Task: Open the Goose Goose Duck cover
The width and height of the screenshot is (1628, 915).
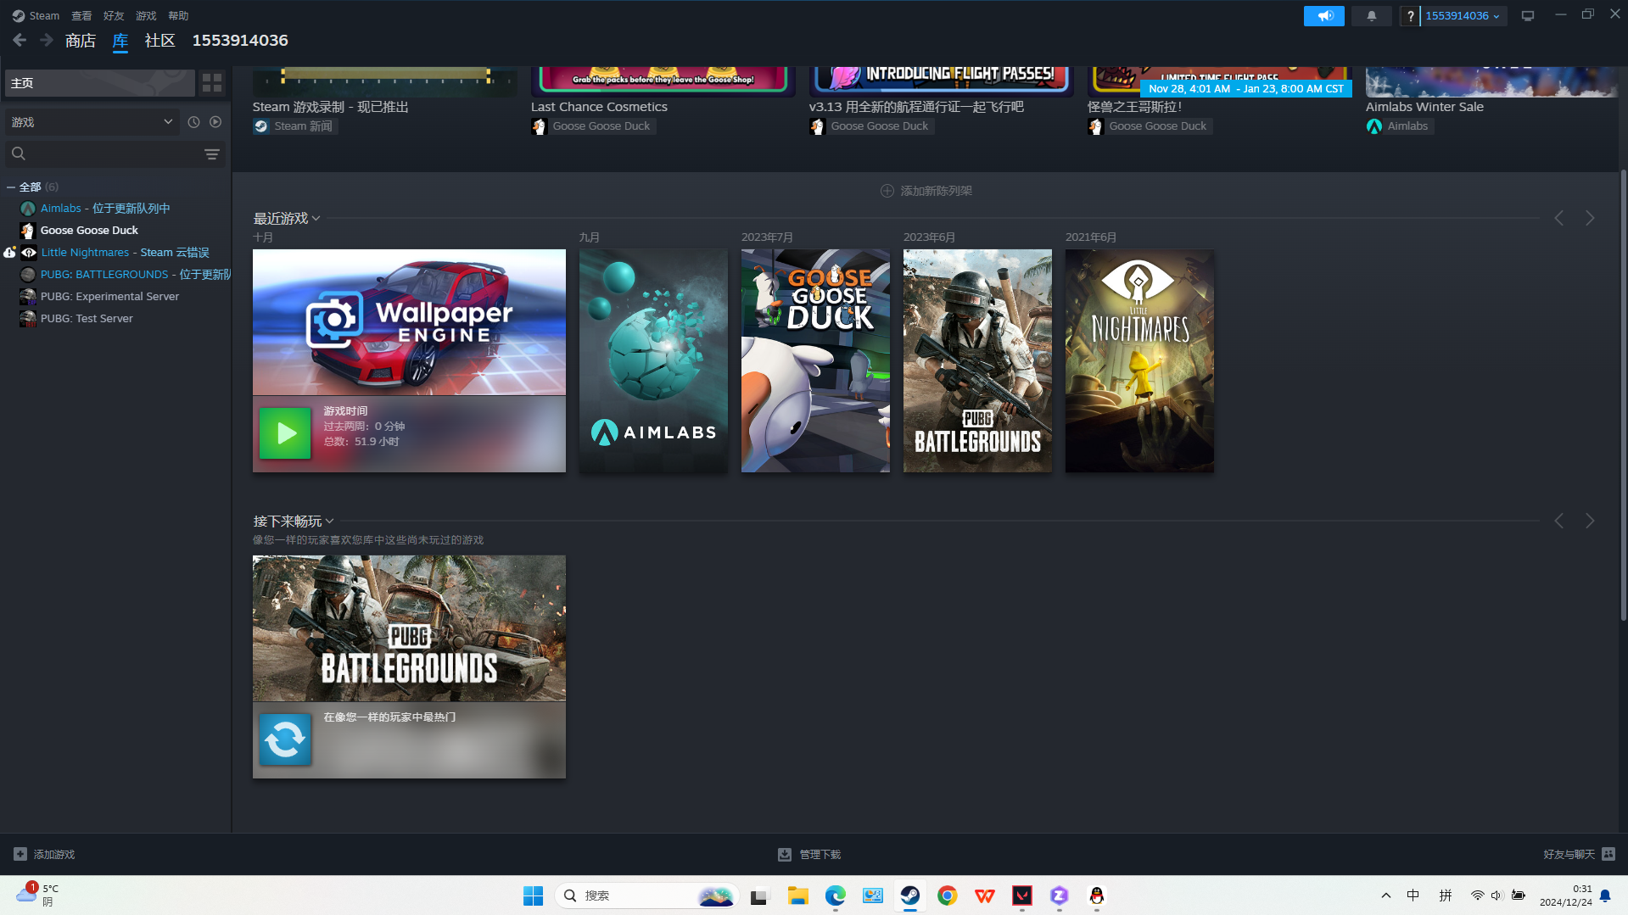Action: pyautogui.click(x=815, y=360)
